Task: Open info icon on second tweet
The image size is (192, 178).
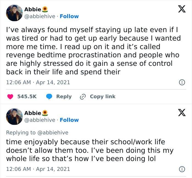Action: click(181, 169)
